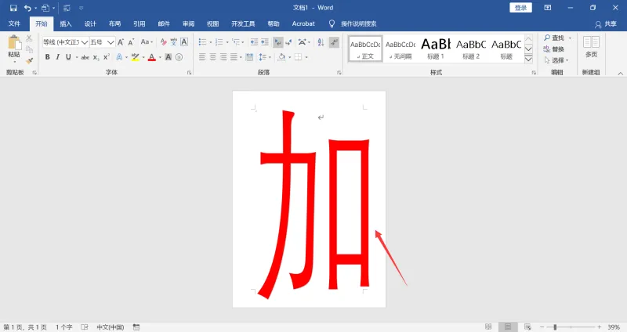
Task: Click the Save icon in title bar
Action: coord(13,8)
